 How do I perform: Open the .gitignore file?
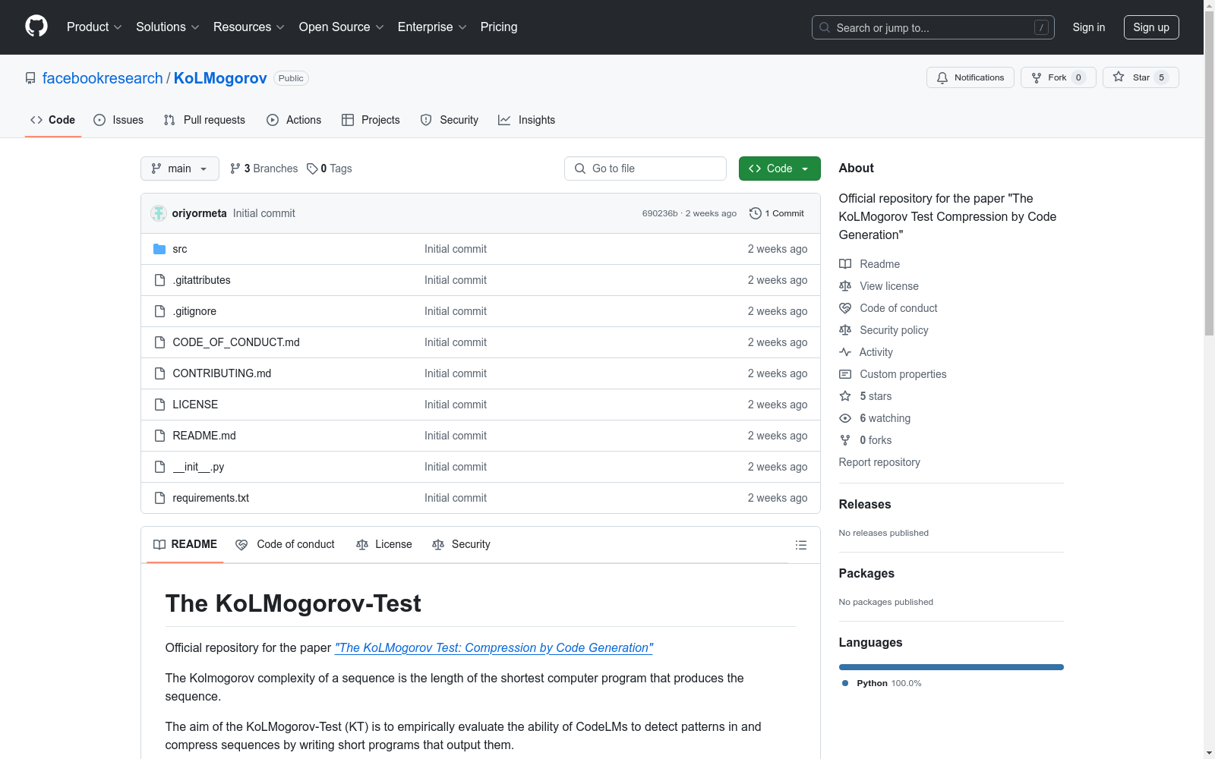click(x=194, y=311)
